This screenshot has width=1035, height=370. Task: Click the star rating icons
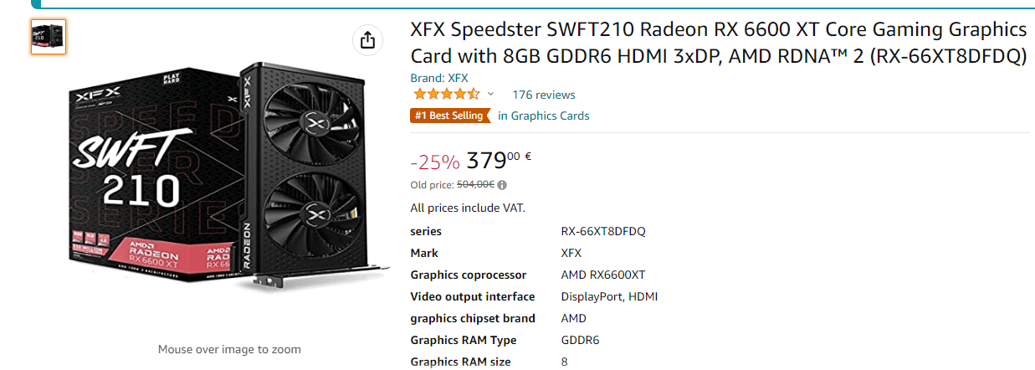(x=447, y=94)
